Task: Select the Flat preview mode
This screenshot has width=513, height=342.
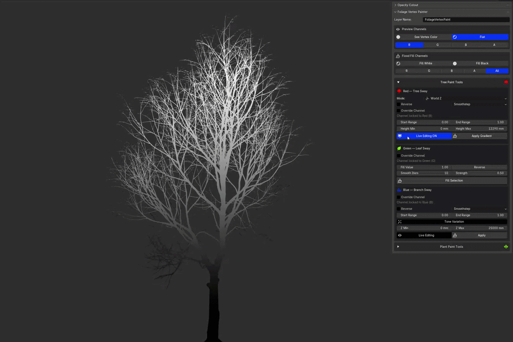Action: point(480,37)
